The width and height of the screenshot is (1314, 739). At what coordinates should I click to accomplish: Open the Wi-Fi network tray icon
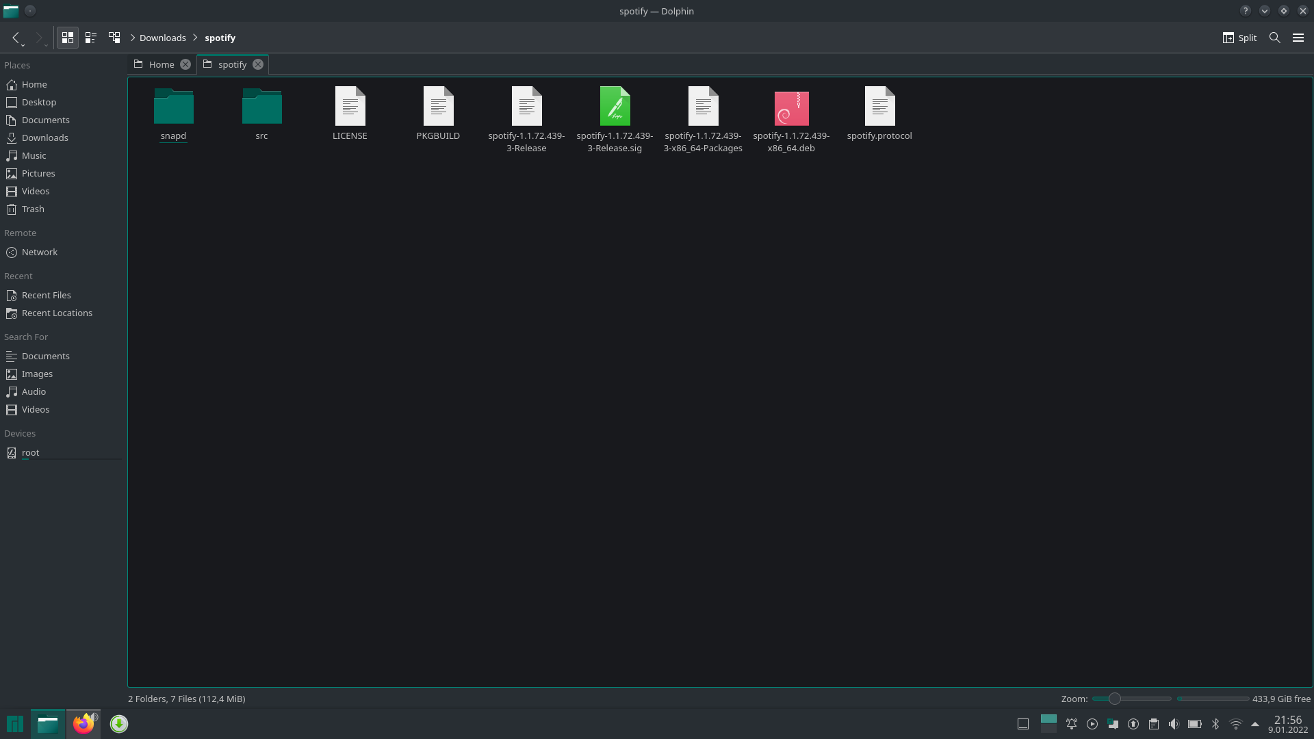pos(1236,724)
